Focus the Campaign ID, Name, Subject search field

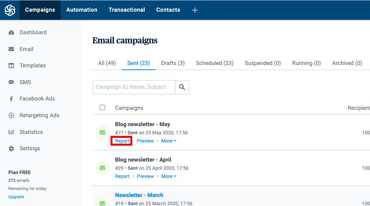(x=134, y=87)
